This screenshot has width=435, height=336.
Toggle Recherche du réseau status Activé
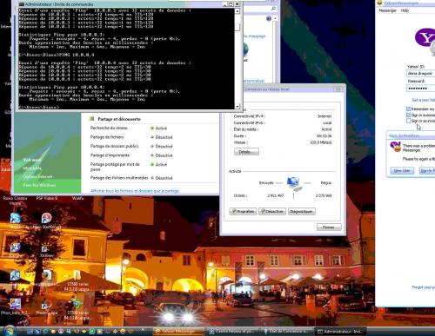(159, 128)
